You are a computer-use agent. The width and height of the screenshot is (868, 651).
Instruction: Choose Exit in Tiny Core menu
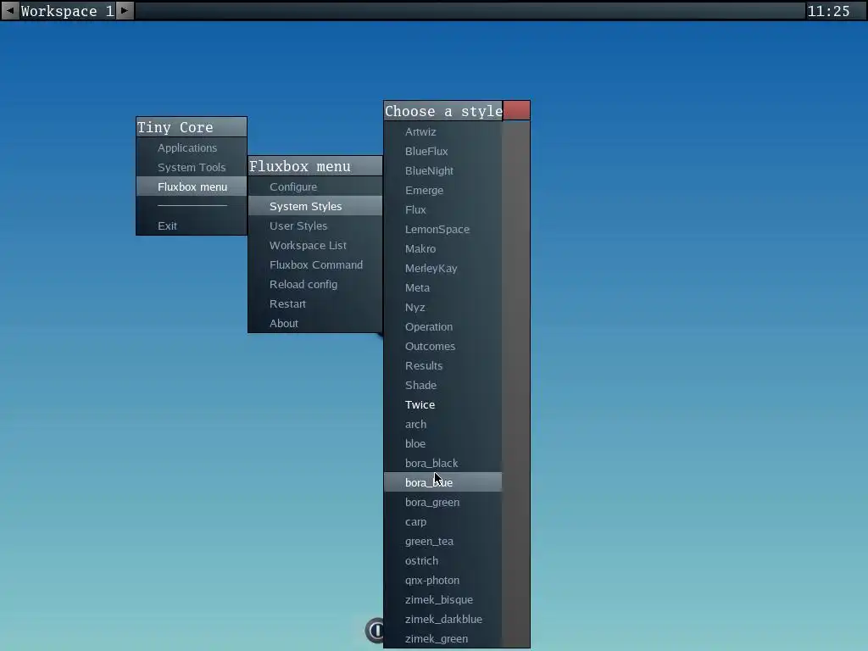tap(192, 225)
